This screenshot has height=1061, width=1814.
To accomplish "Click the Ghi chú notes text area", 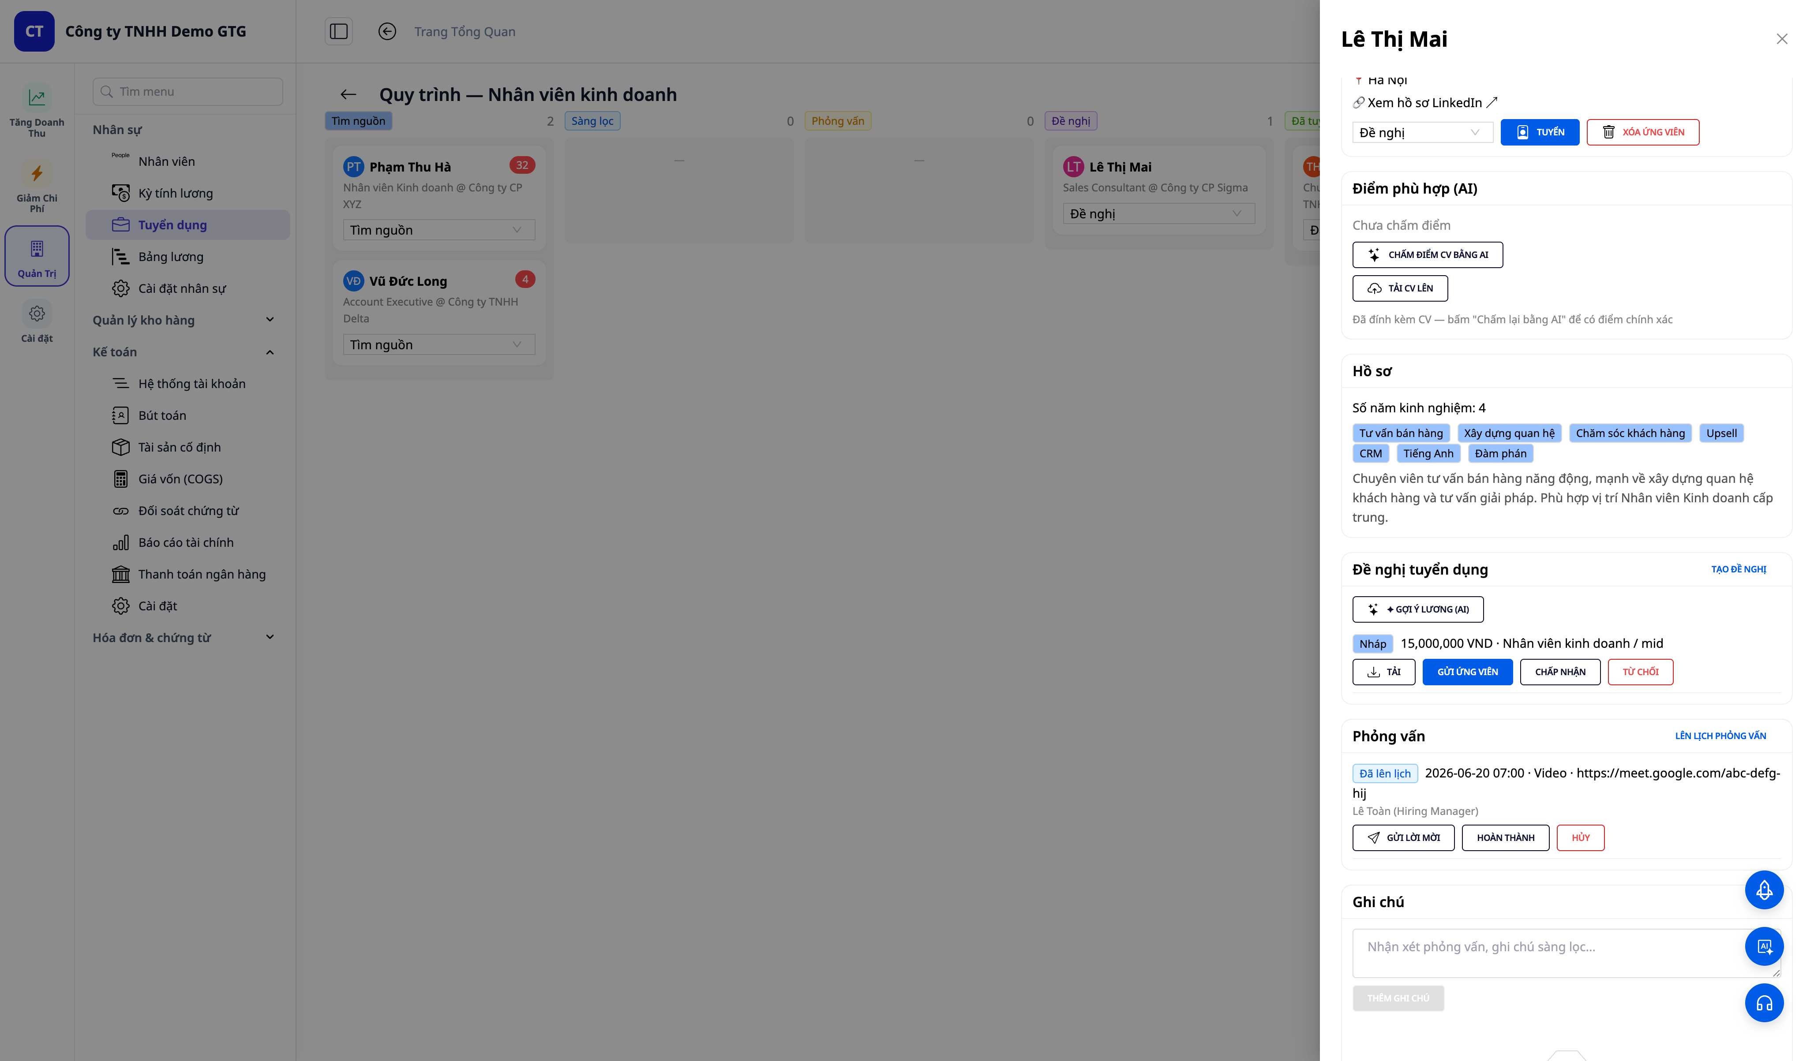I will [x=1567, y=953].
